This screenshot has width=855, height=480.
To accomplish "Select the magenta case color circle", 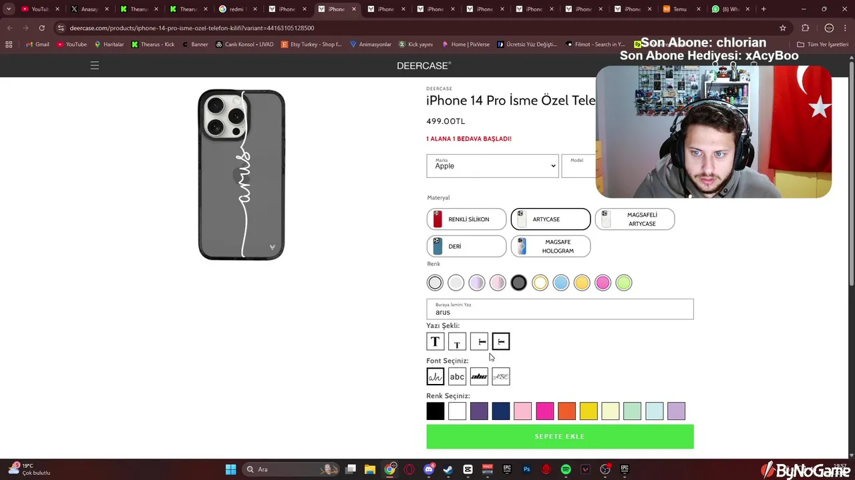I will tap(603, 283).
